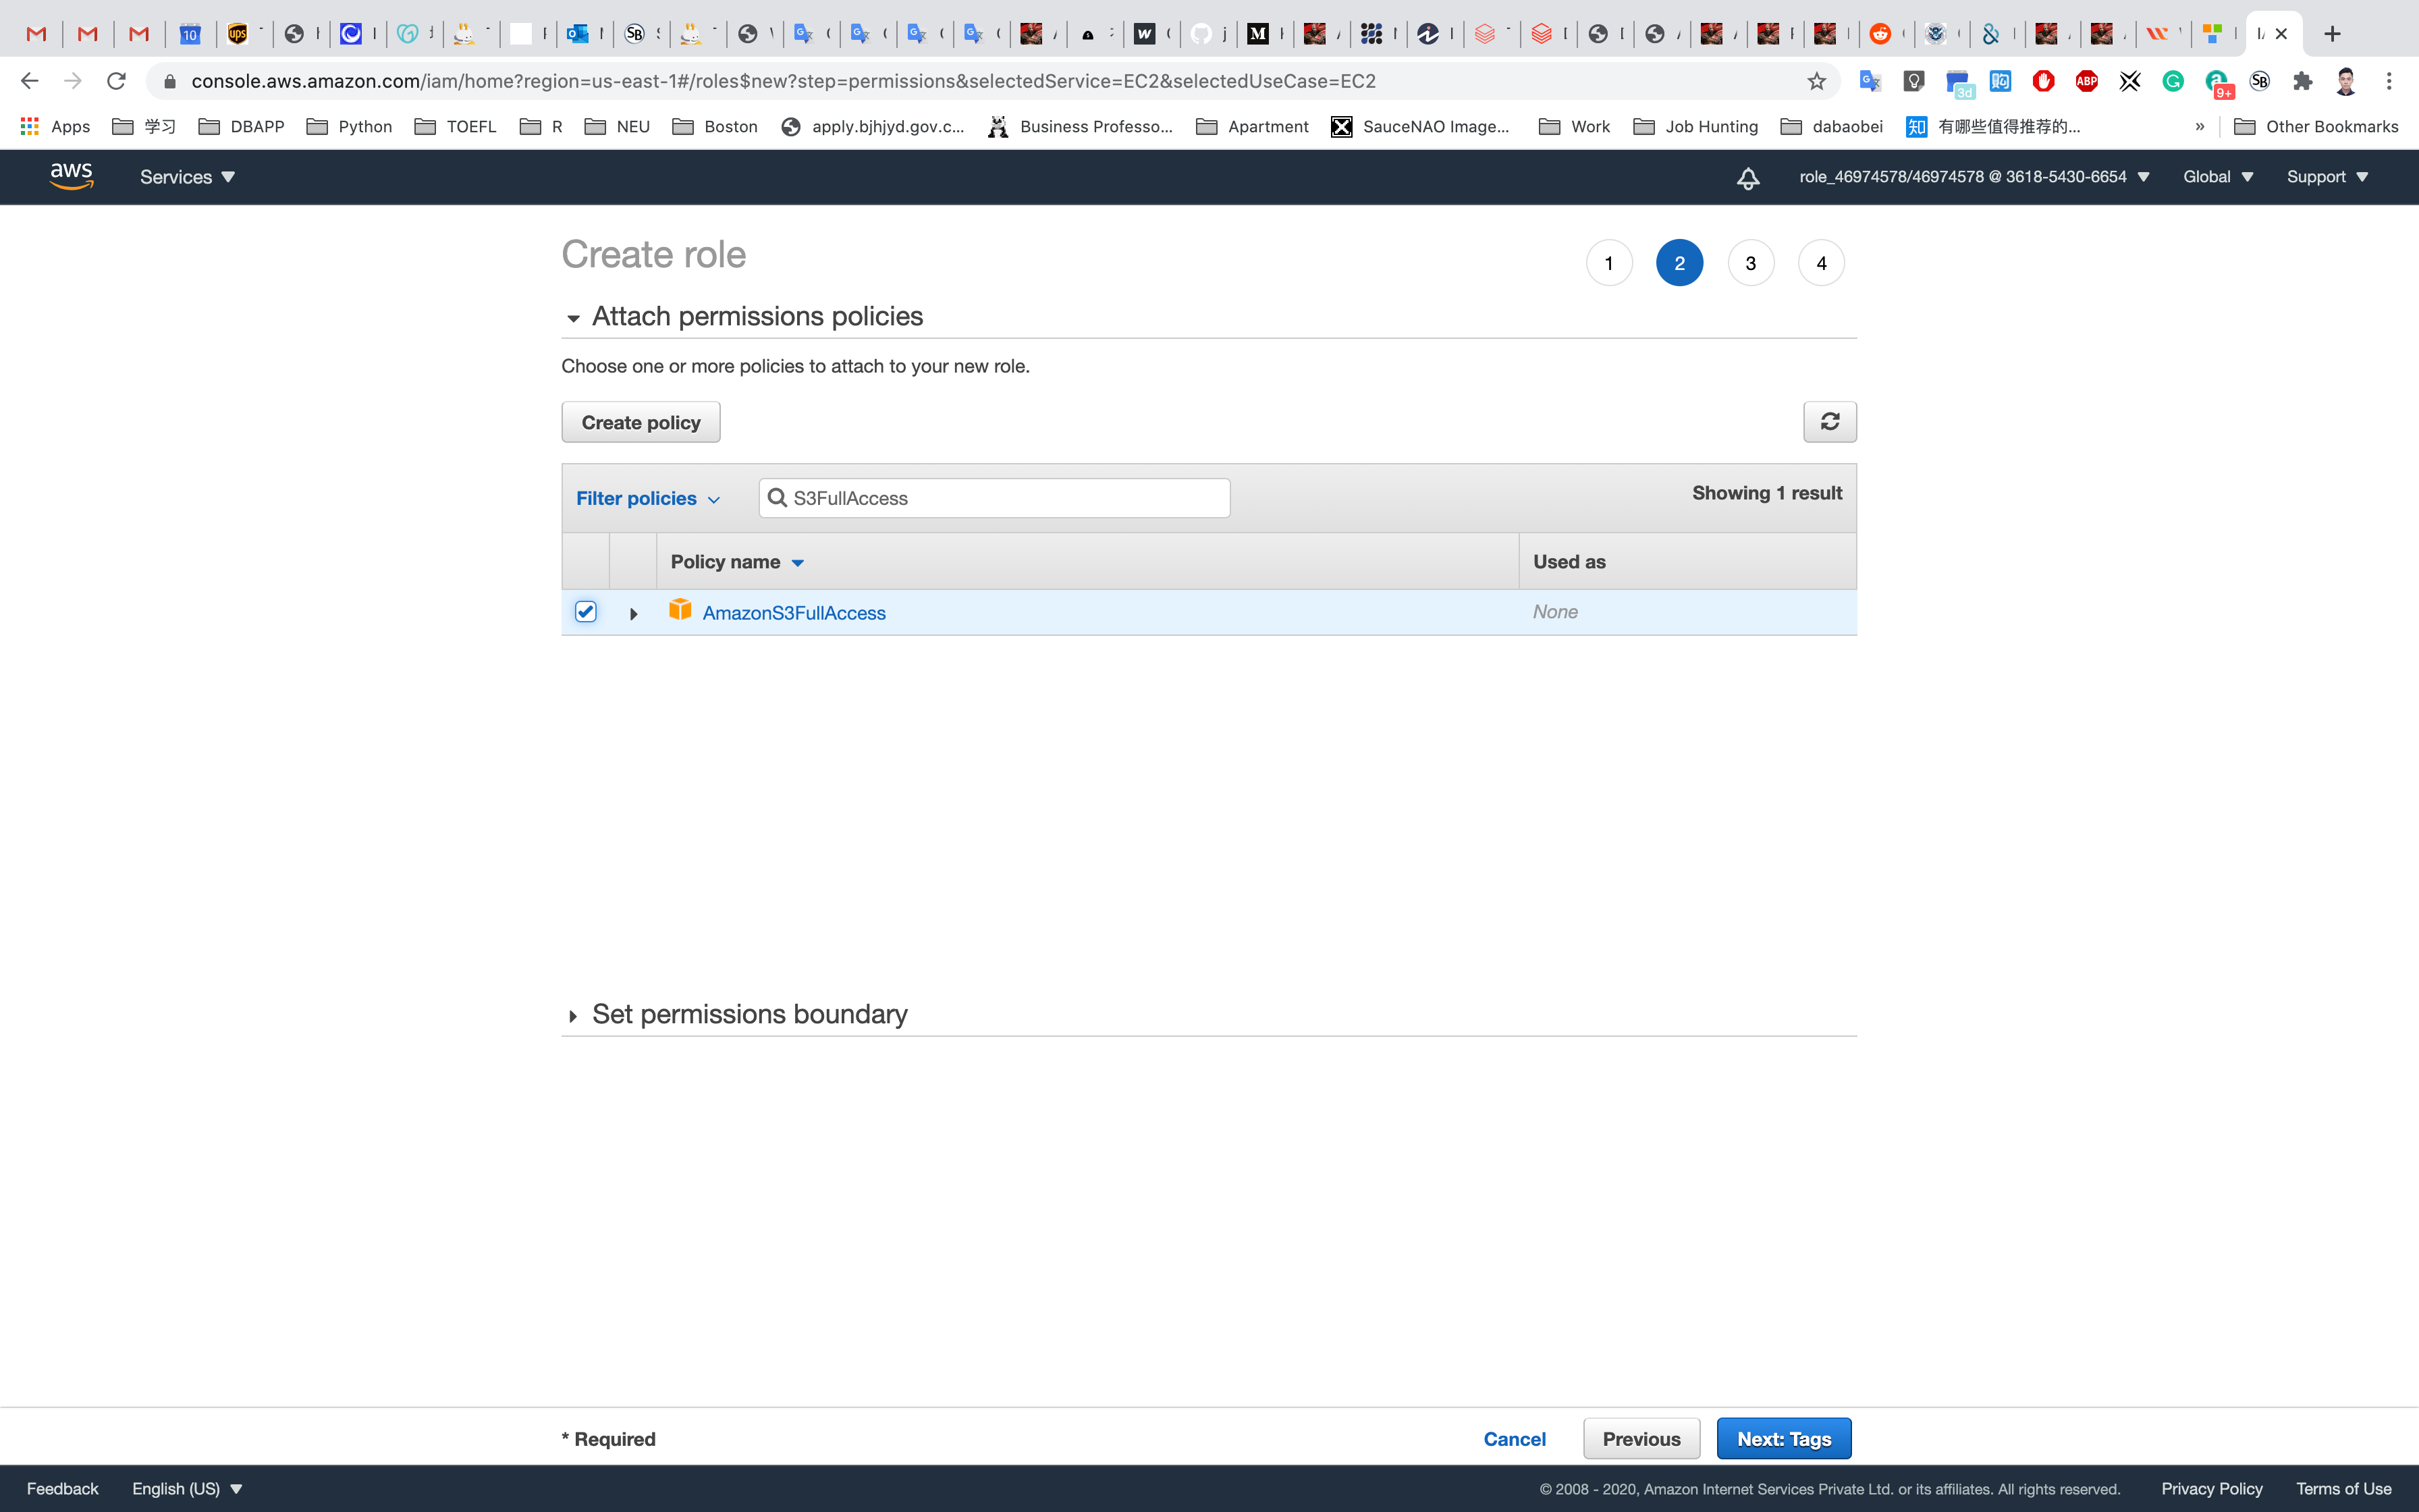Click the search magnifier icon in filter box
The height and width of the screenshot is (1512, 2419).
tap(777, 498)
